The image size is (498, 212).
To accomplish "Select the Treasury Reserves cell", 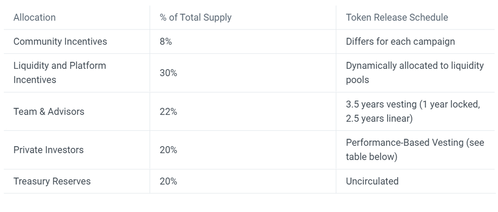I will pos(52,181).
